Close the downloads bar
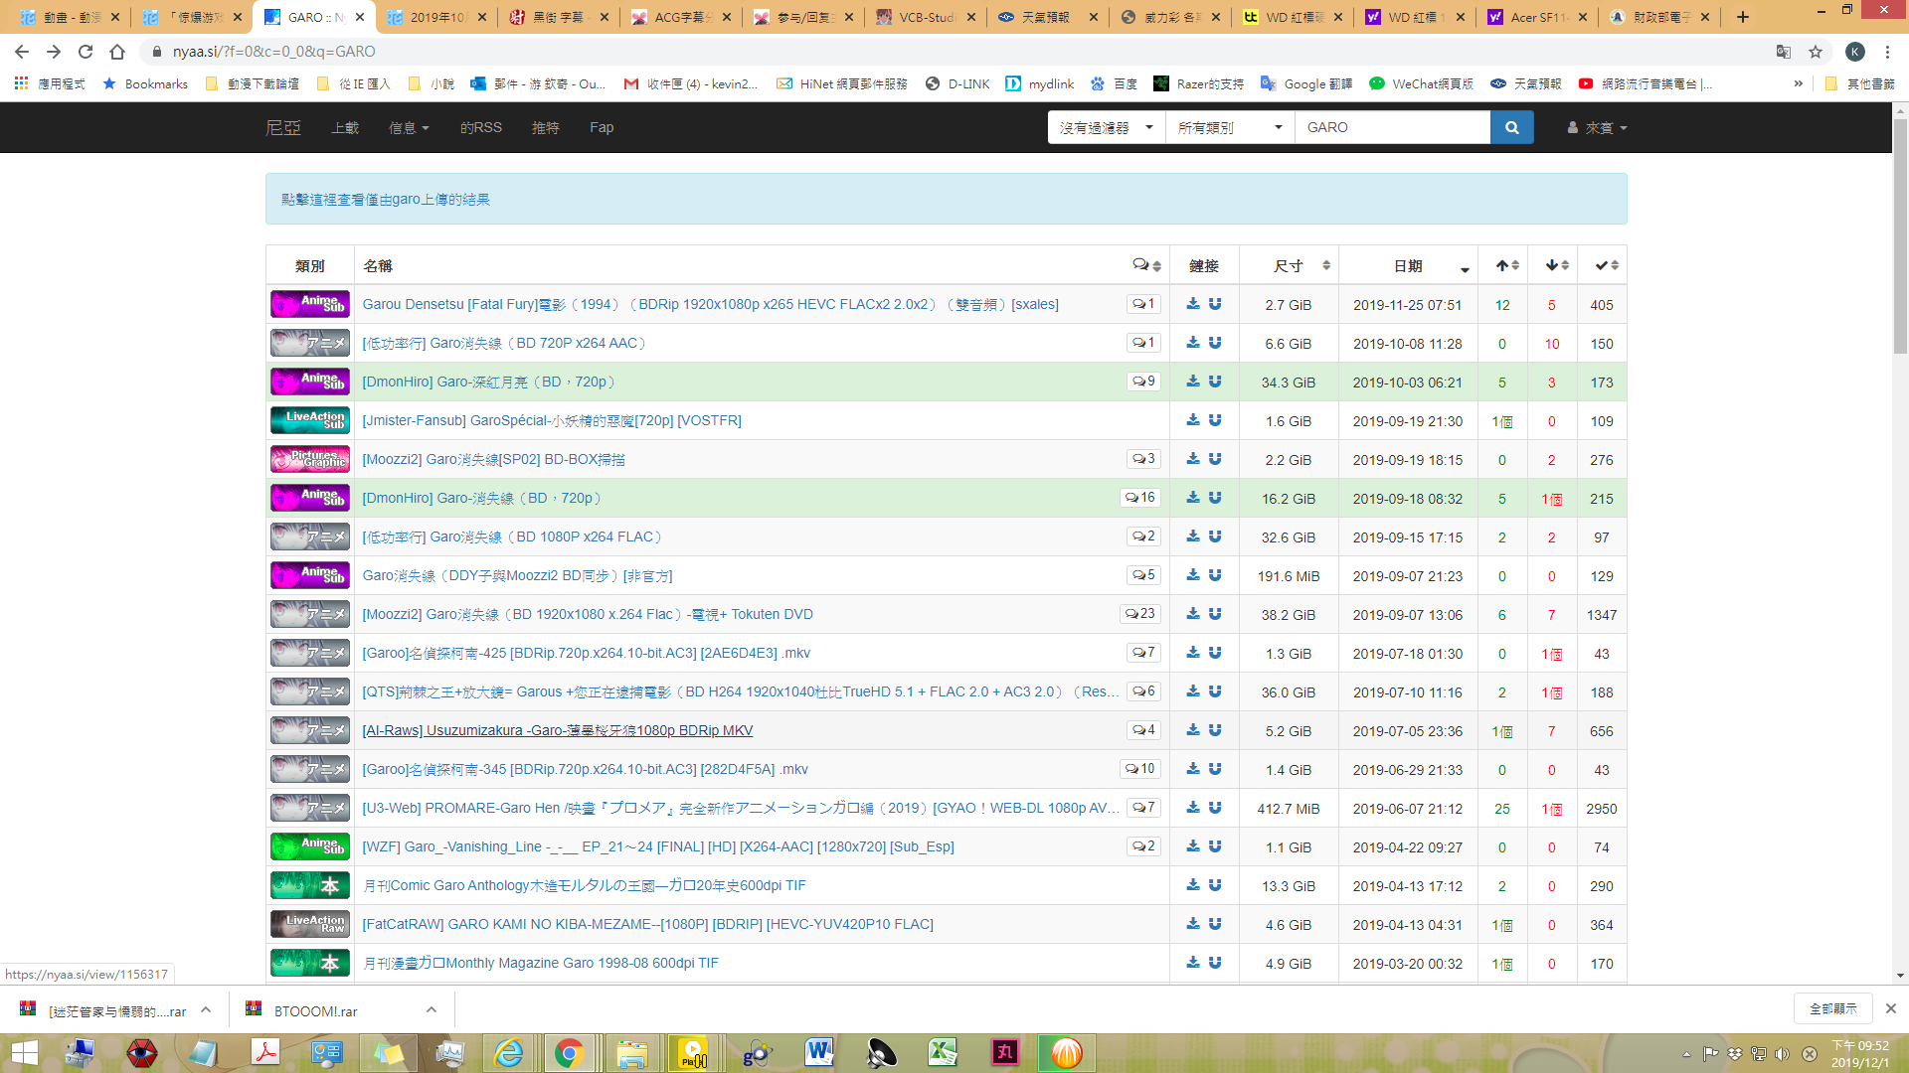1909x1073 pixels. coord(1890,1008)
